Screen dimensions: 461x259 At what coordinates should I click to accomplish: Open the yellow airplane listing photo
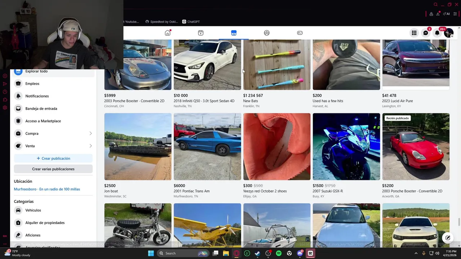[207, 226]
